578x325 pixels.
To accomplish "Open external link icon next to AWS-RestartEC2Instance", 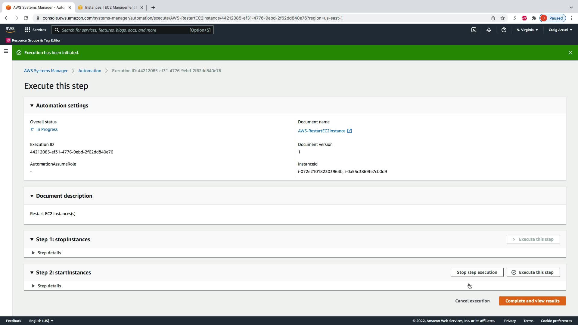I will pos(350,131).
